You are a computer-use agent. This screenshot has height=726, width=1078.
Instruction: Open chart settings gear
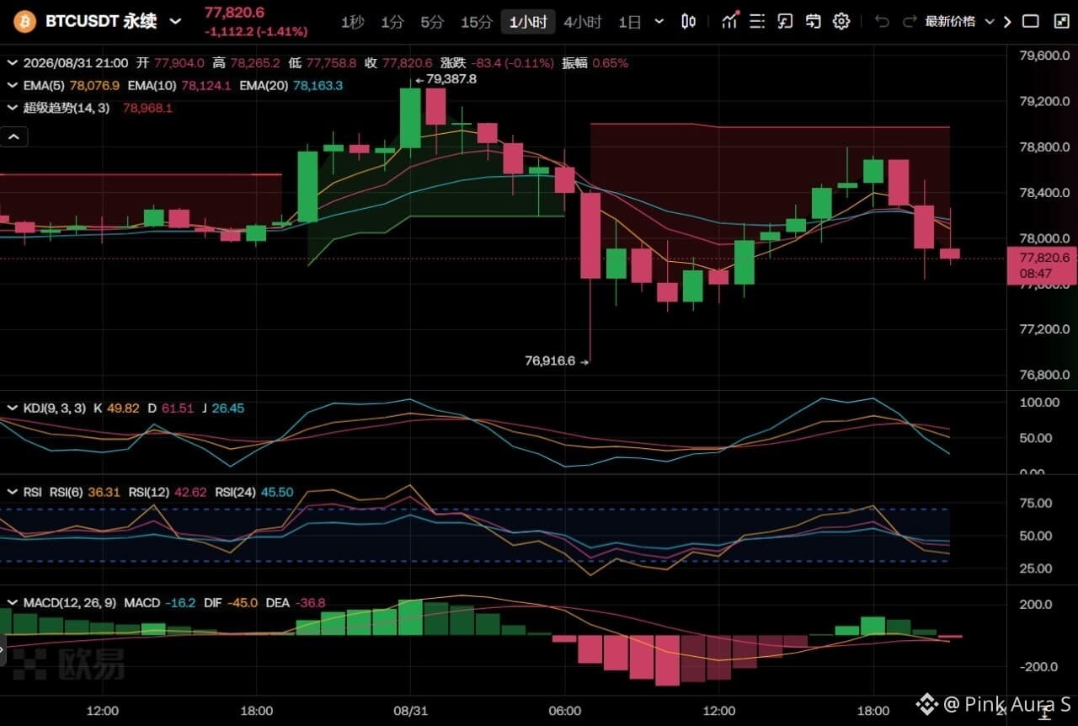pyautogui.click(x=841, y=22)
